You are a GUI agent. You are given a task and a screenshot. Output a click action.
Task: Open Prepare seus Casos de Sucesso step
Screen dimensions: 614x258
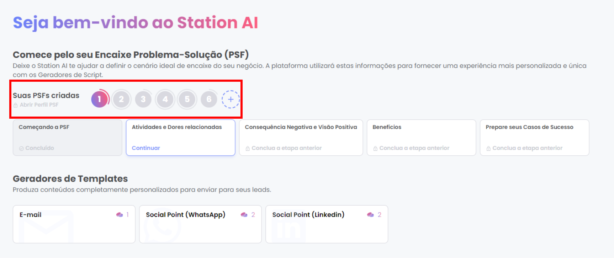tap(535, 138)
